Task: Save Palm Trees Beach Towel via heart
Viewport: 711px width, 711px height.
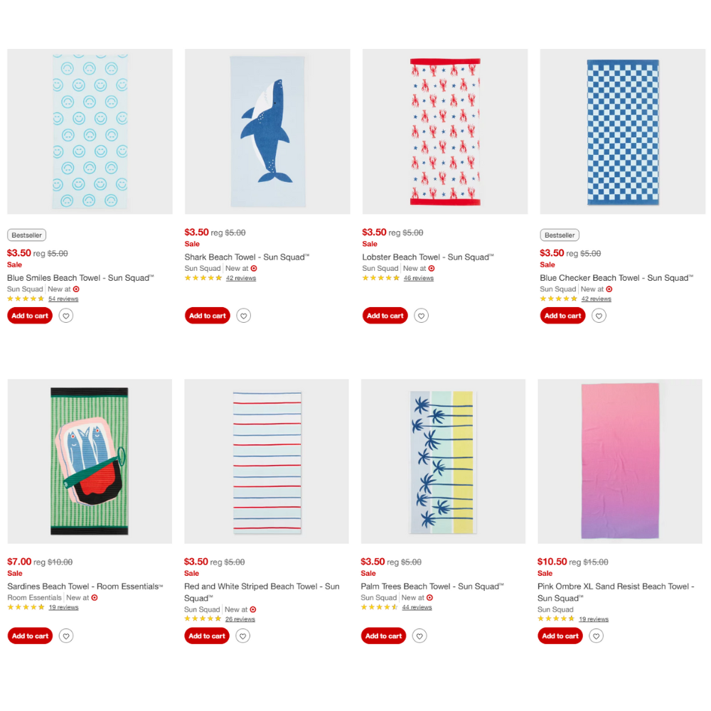Action: pos(419,636)
